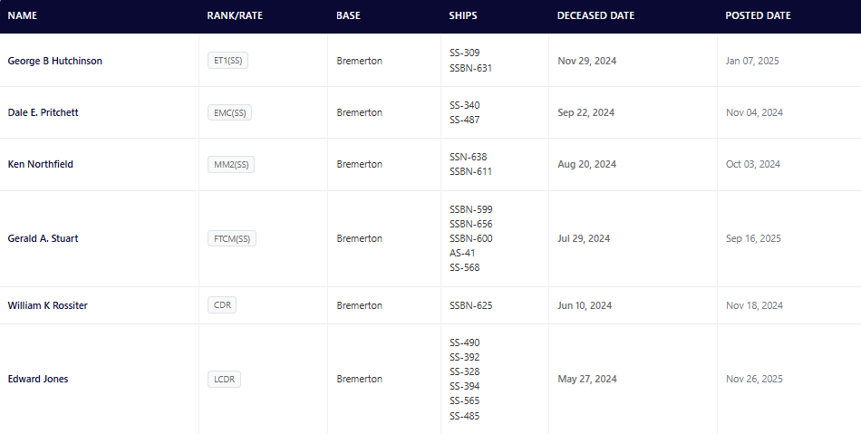Screen dimensions: 861x434
Task: Sort by DECEASED DATE header
Action: (595, 15)
